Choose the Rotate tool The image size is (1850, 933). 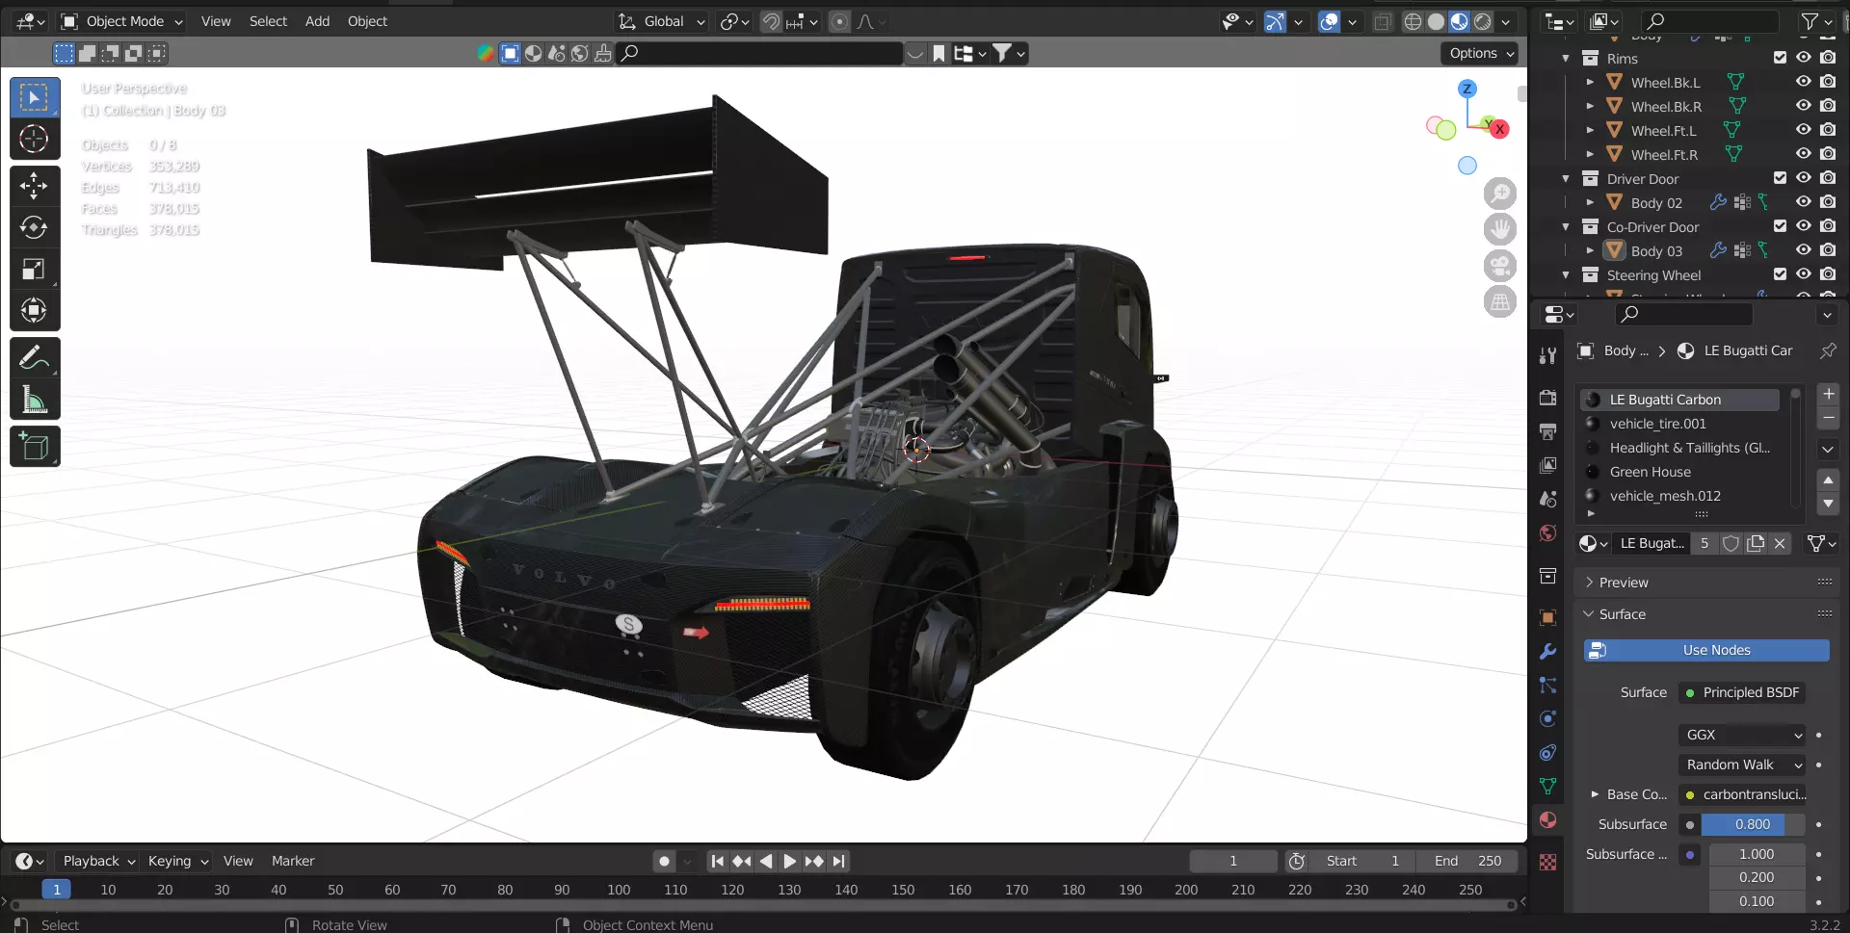pos(35,227)
